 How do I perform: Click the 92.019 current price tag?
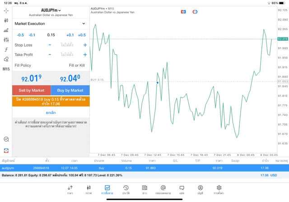coord(283,39)
